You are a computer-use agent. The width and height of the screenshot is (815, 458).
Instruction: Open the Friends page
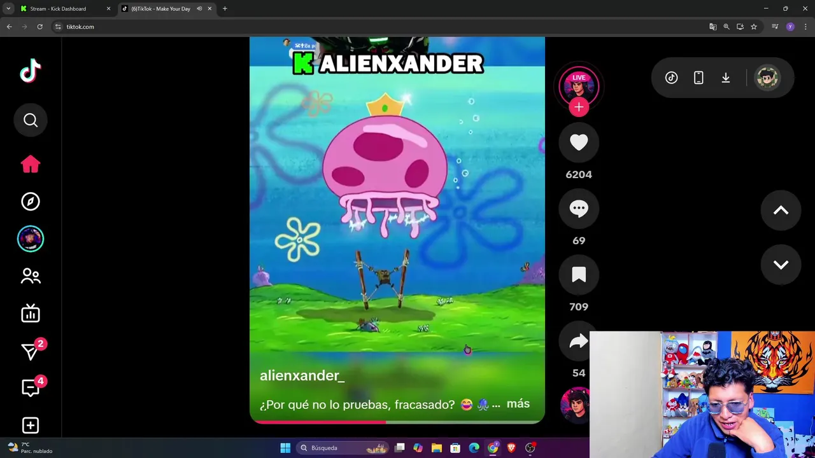(31, 275)
